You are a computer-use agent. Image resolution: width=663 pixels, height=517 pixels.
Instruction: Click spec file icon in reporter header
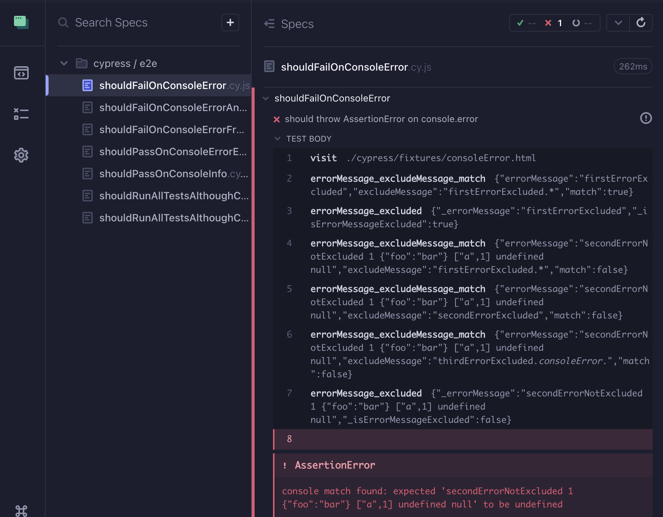(269, 67)
